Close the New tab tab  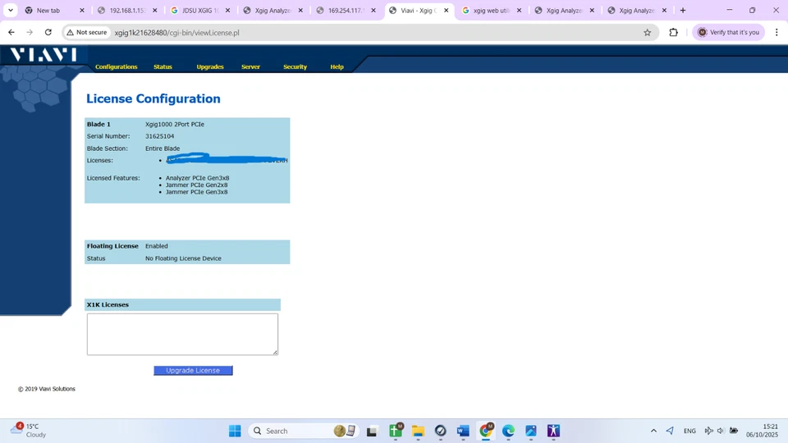pos(82,10)
